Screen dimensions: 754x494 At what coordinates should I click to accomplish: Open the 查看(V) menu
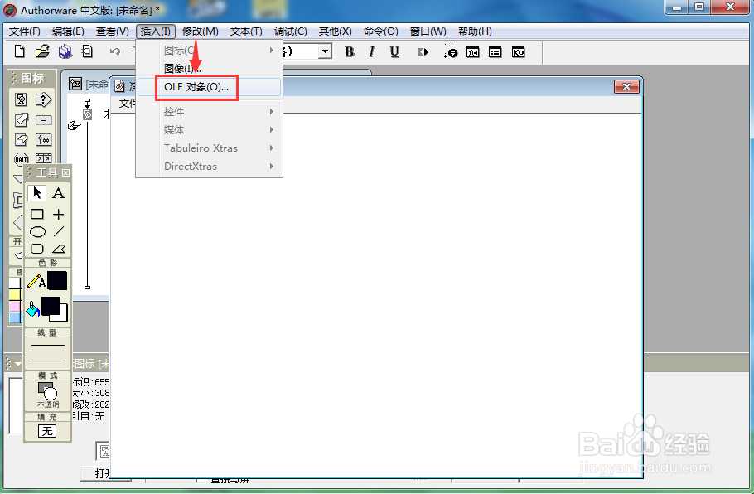[112, 31]
